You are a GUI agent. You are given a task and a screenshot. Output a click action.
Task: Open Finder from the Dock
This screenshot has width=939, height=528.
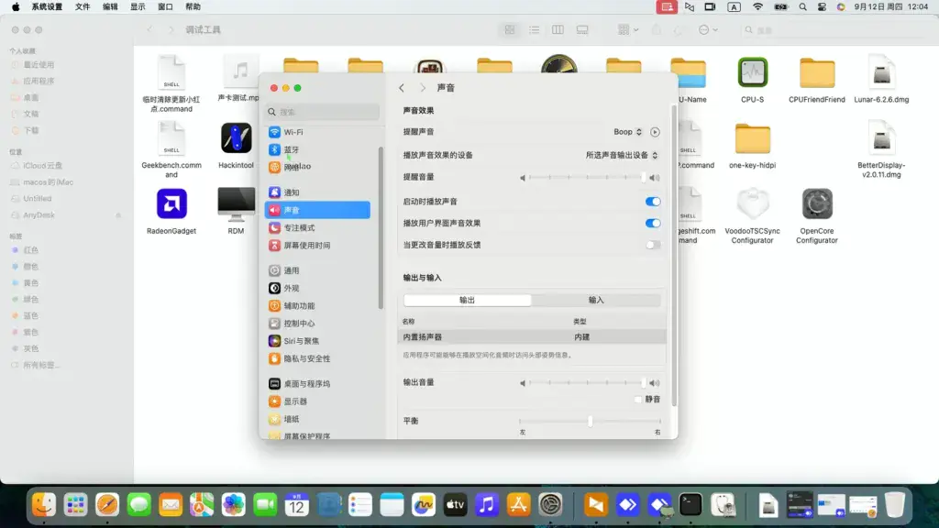coord(44,505)
